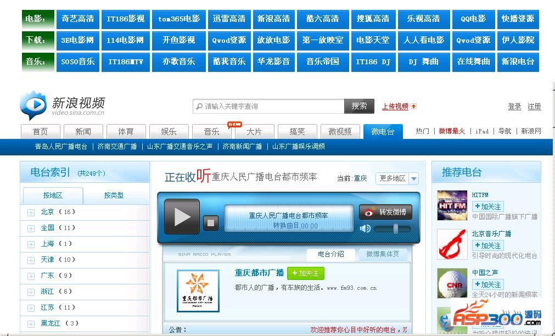
Task: Click the 热门 link
Action: [x=422, y=131]
